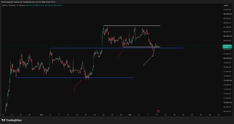The width and height of the screenshot is (234, 124).
Task: Click the 88,000.00 price axis label
Action: (227, 23)
